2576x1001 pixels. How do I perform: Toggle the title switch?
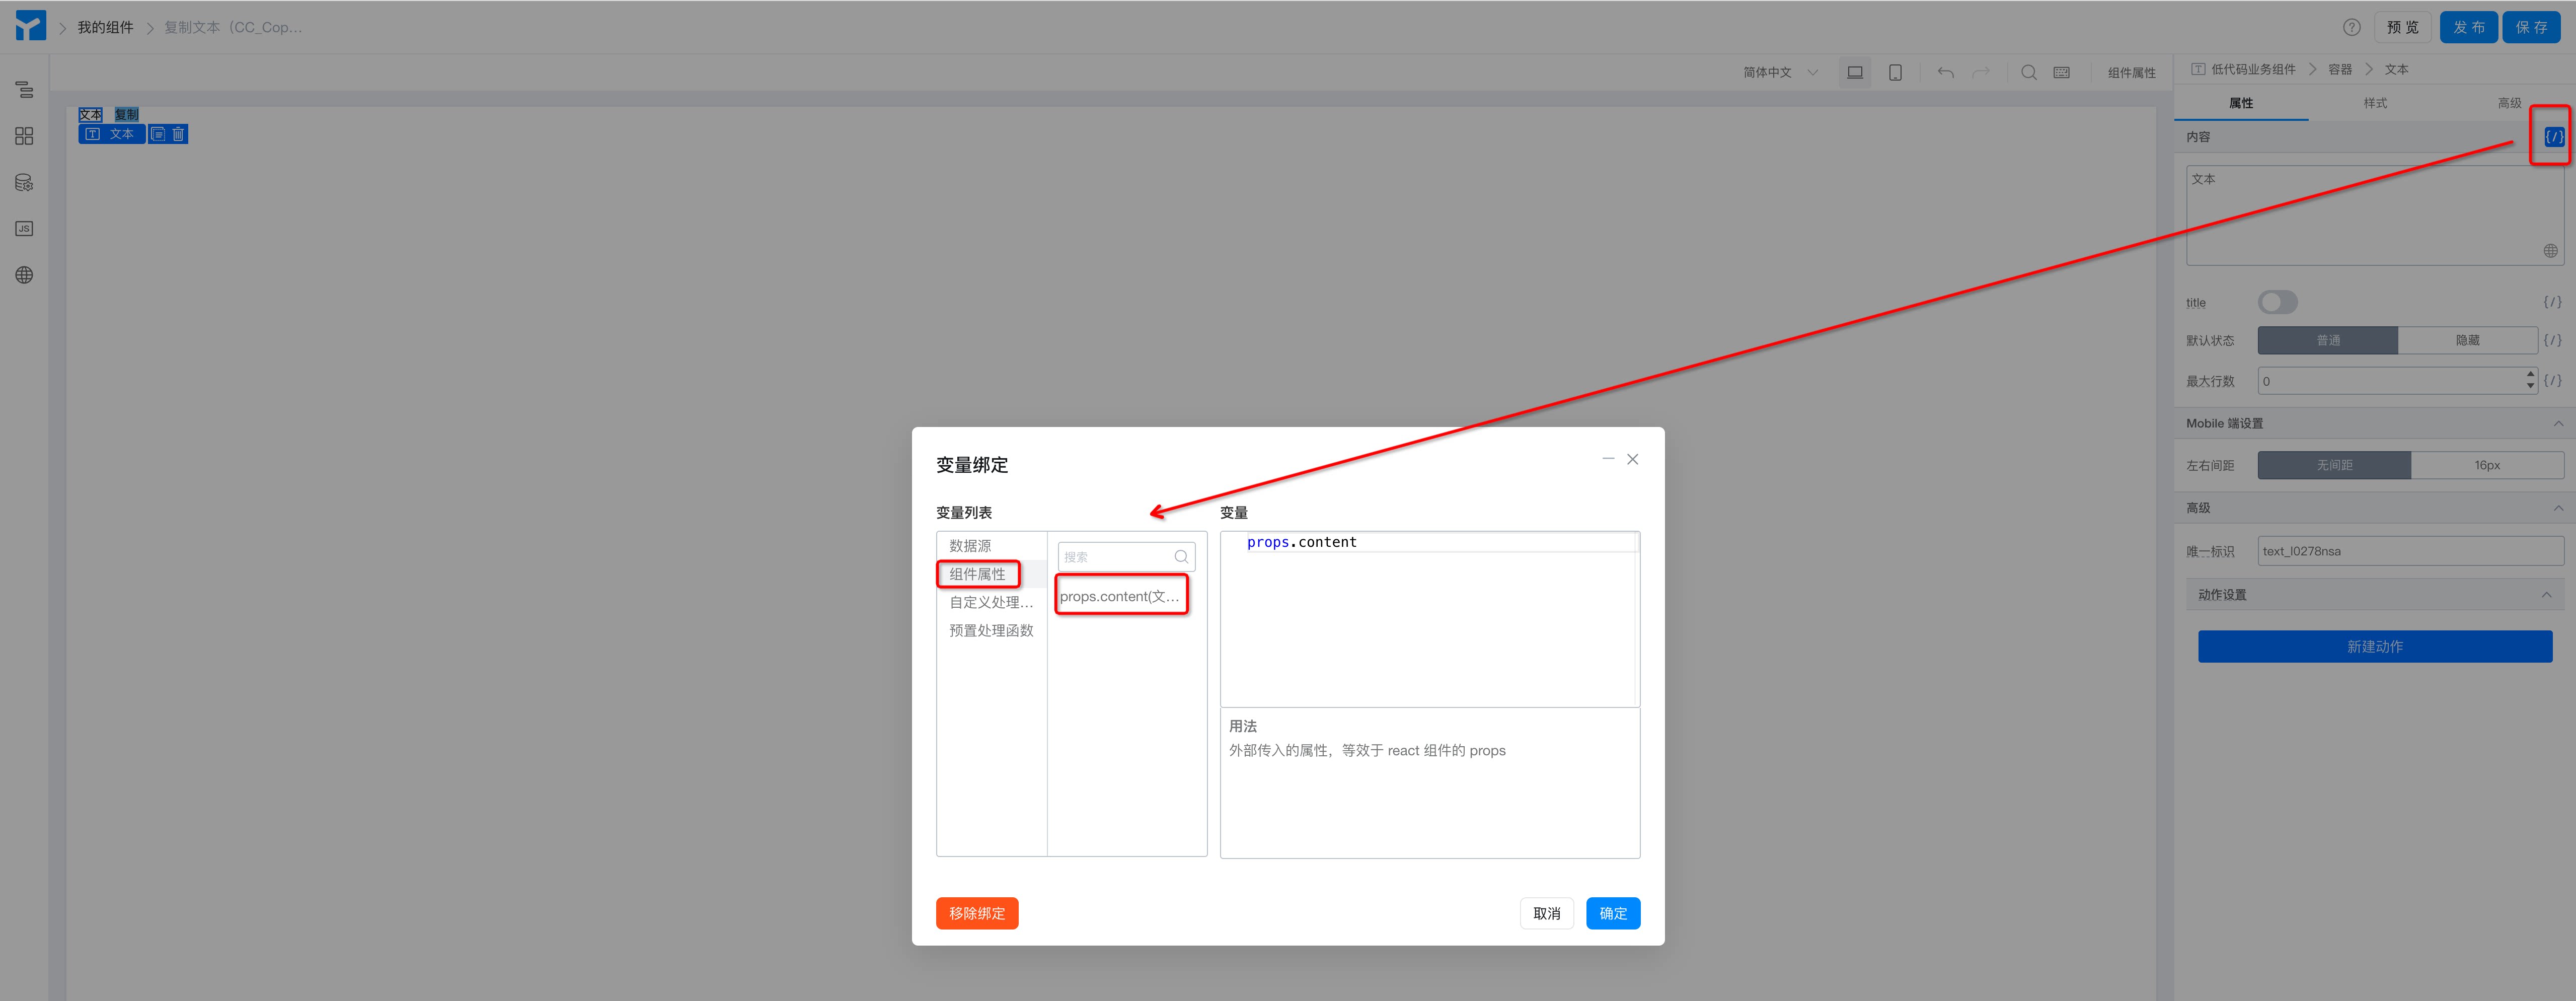(2277, 302)
